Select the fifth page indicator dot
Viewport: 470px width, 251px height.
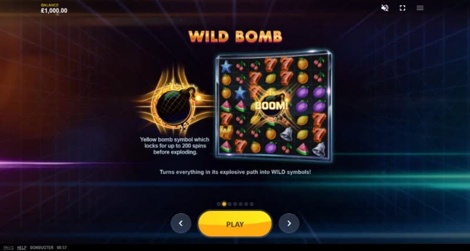tap(241, 204)
